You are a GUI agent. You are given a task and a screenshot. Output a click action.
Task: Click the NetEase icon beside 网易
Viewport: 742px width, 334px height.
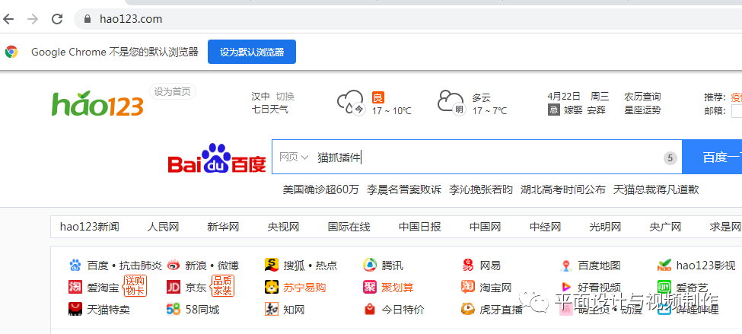[x=468, y=265]
